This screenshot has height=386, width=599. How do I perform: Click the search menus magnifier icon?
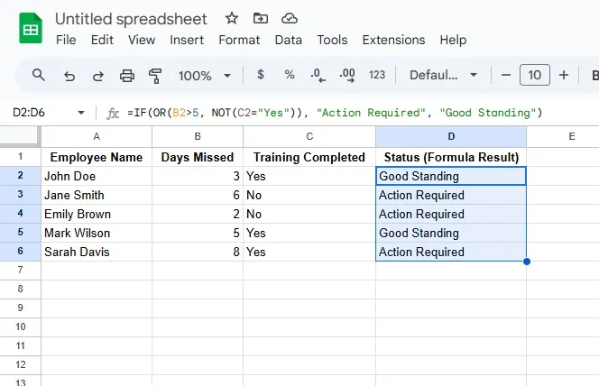point(39,75)
